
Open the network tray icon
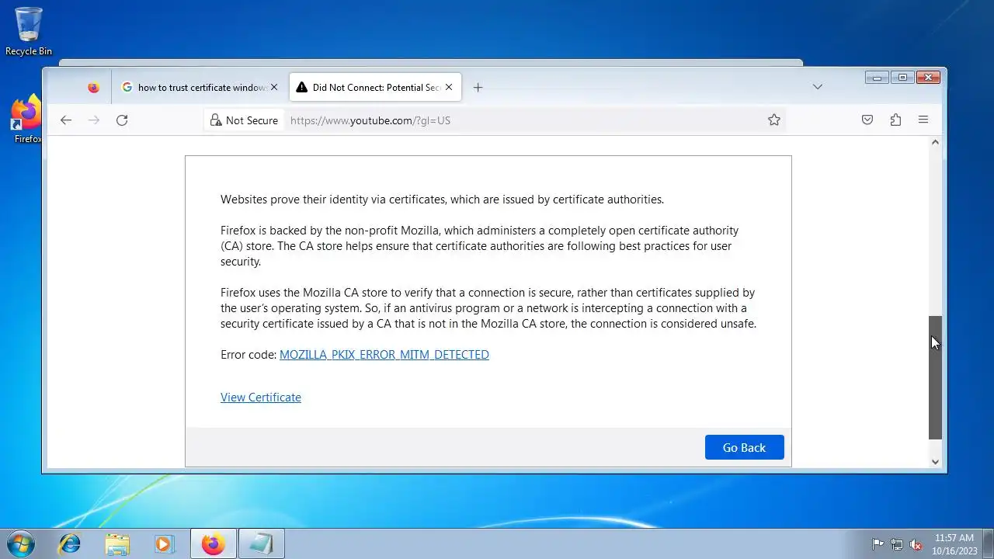pos(897,544)
